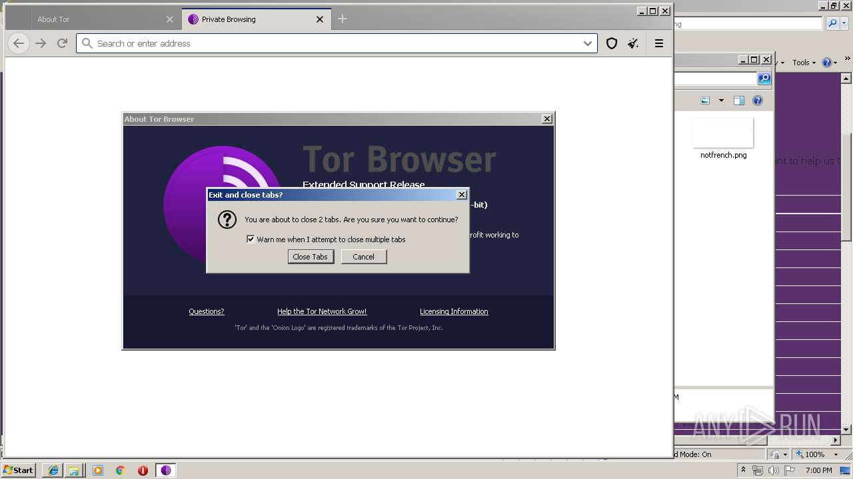853x479 pixels.
Task: Close the Private Browsing tab
Action: pos(319,19)
